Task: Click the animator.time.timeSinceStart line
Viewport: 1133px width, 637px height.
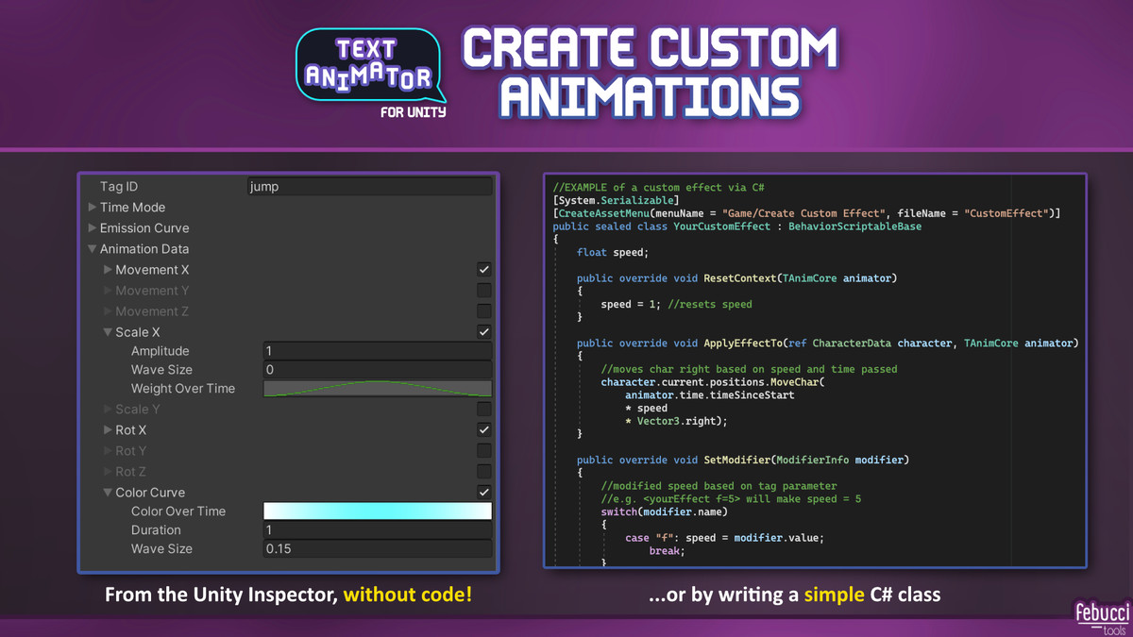Action: pyautogui.click(x=709, y=395)
